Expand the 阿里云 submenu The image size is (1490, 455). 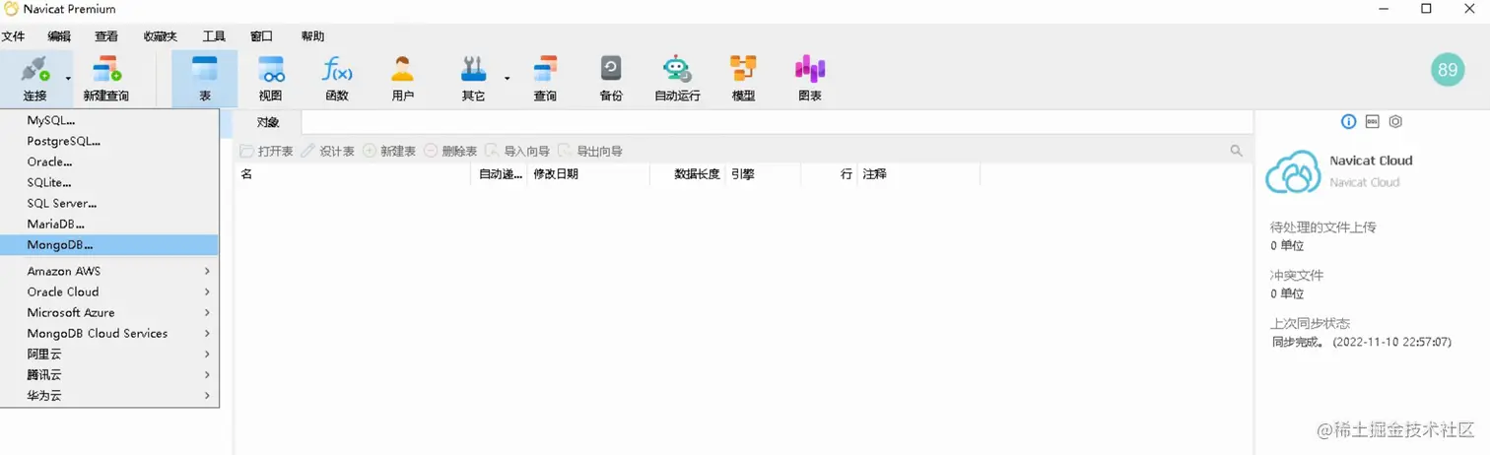(207, 354)
